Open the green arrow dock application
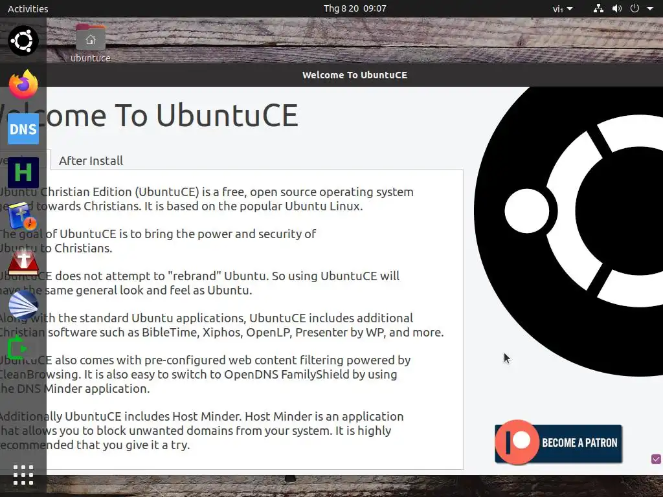This screenshot has width=663, height=497. 17,348
